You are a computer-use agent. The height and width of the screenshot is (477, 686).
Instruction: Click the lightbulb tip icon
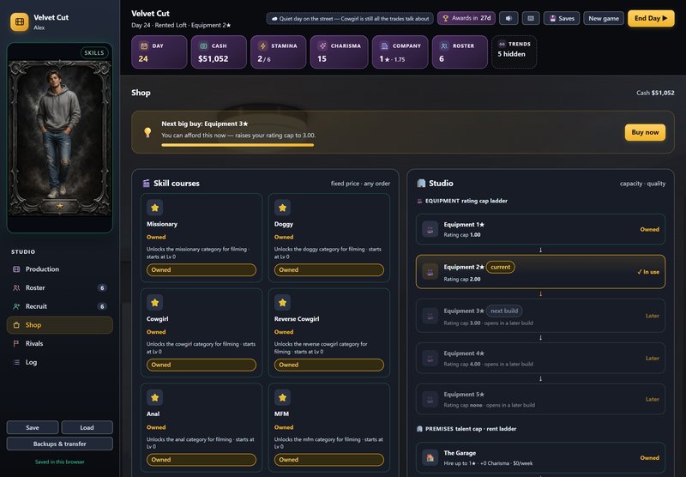tap(147, 132)
